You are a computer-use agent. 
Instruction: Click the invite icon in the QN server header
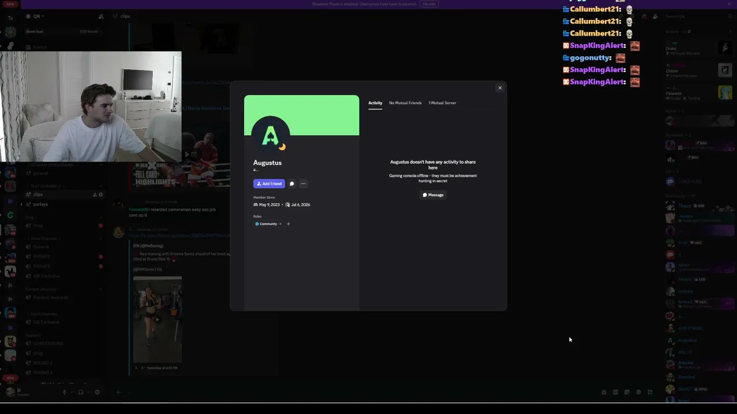(x=101, y=16)
